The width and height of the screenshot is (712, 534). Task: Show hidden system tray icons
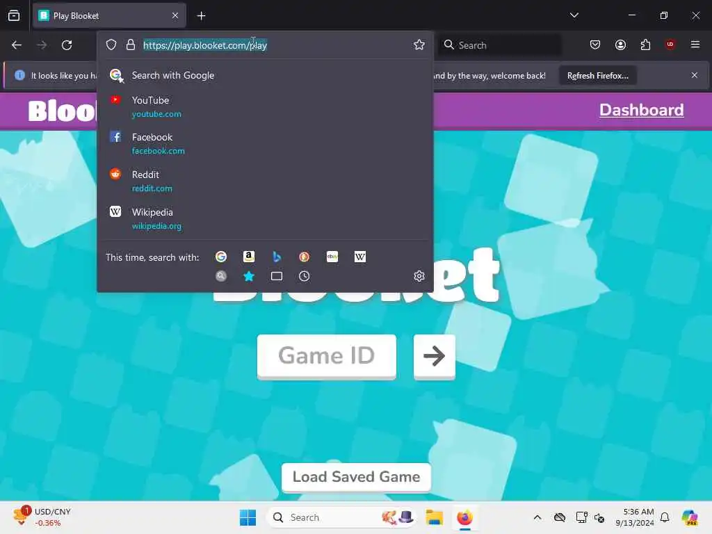coord(537,517)
